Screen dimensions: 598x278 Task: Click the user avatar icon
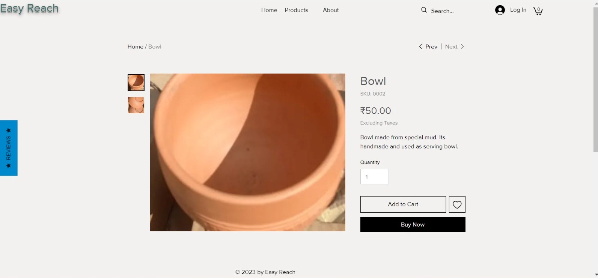click(x=500, y=10)
